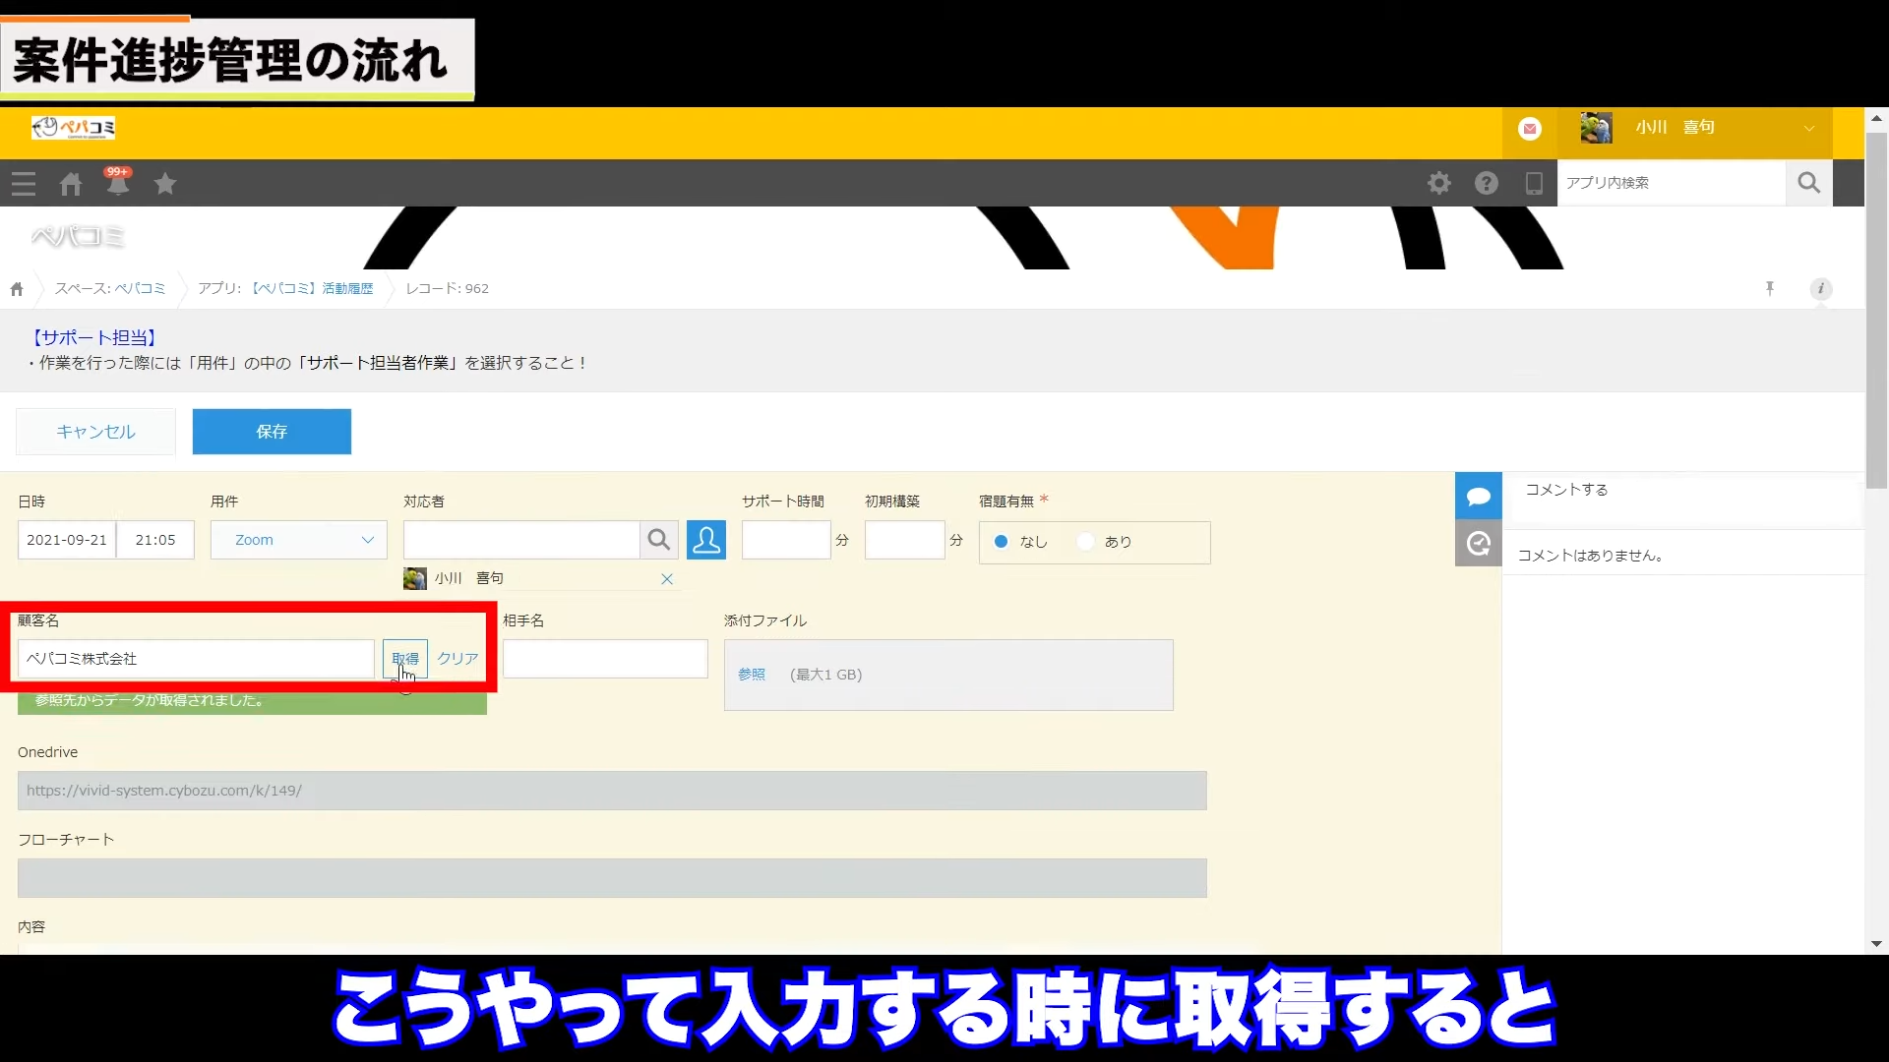The width and height of the screenshot is (1889, 1062).
Task: Open the favorites star icon
Action: point(165,184)
